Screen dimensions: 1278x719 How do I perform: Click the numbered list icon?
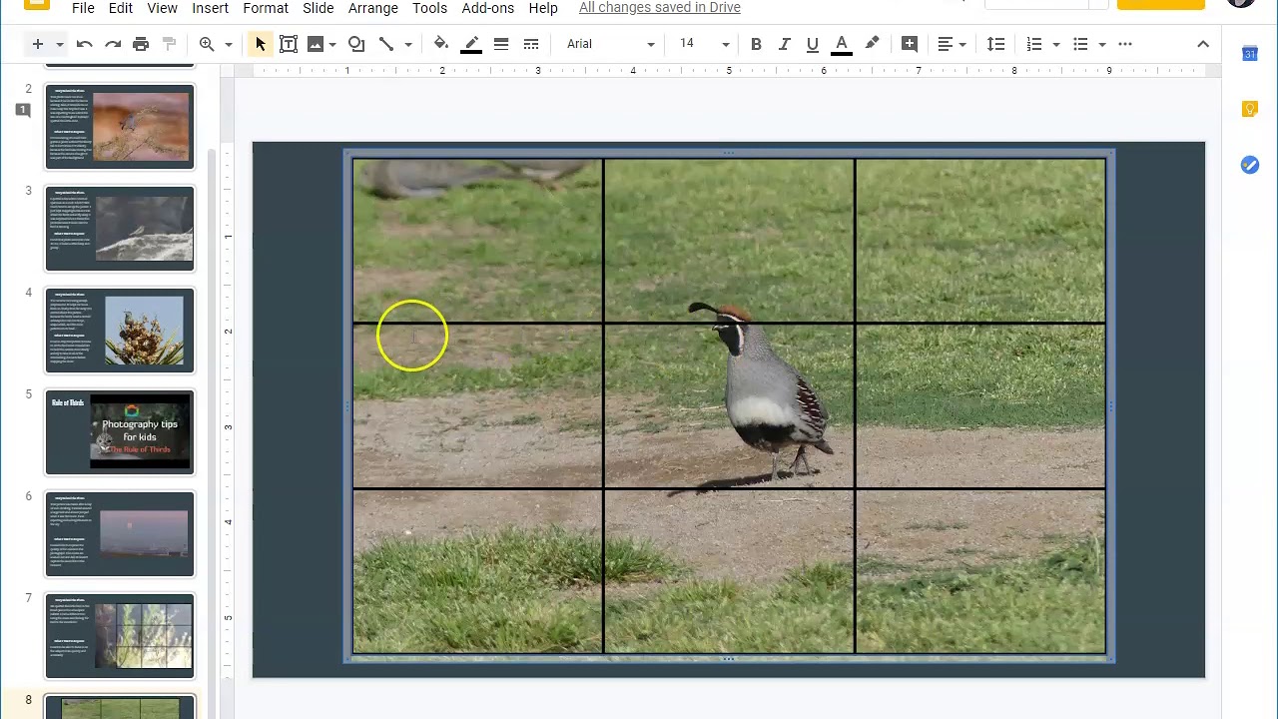point(1034,44)
